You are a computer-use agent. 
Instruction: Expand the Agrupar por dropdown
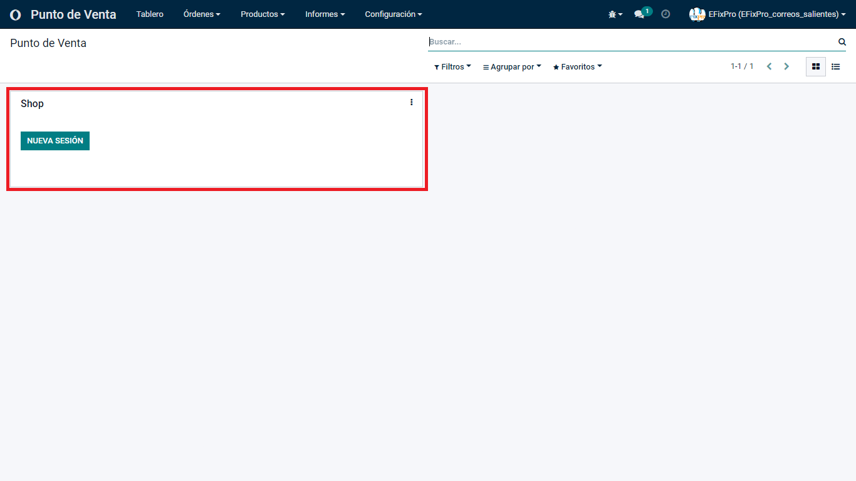(x=512, y=67)
